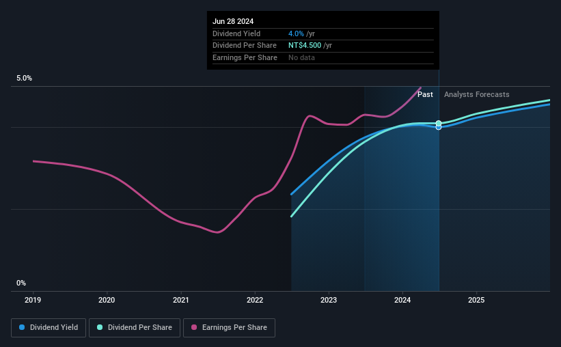Click the 2024 x-axis label
561x347 pixels.
click(x=402, y=300)
